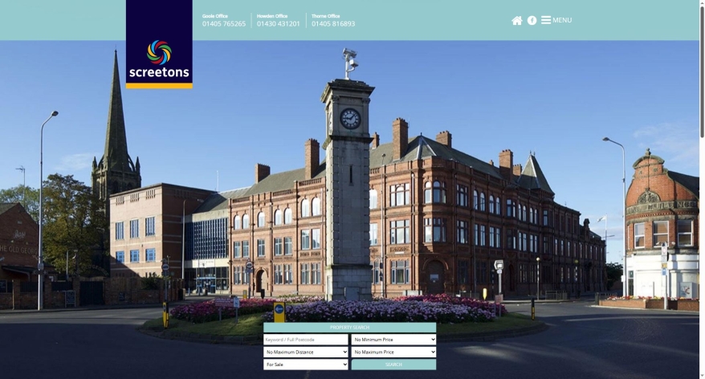Visit the Facebook page icon
Image resolution: width=705 pixels, height=379 pixels.
coord(532,20)
